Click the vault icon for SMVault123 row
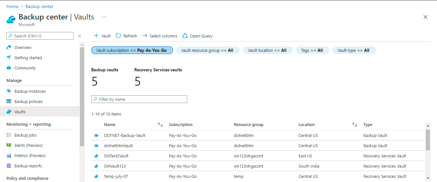Image resolution: width=437 pixels, height=182 pixels. click(x=96, y=166)
